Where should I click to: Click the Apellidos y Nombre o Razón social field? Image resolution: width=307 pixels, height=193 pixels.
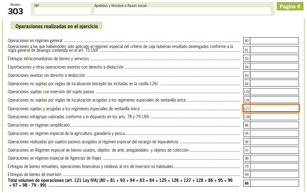pos(182,11)
